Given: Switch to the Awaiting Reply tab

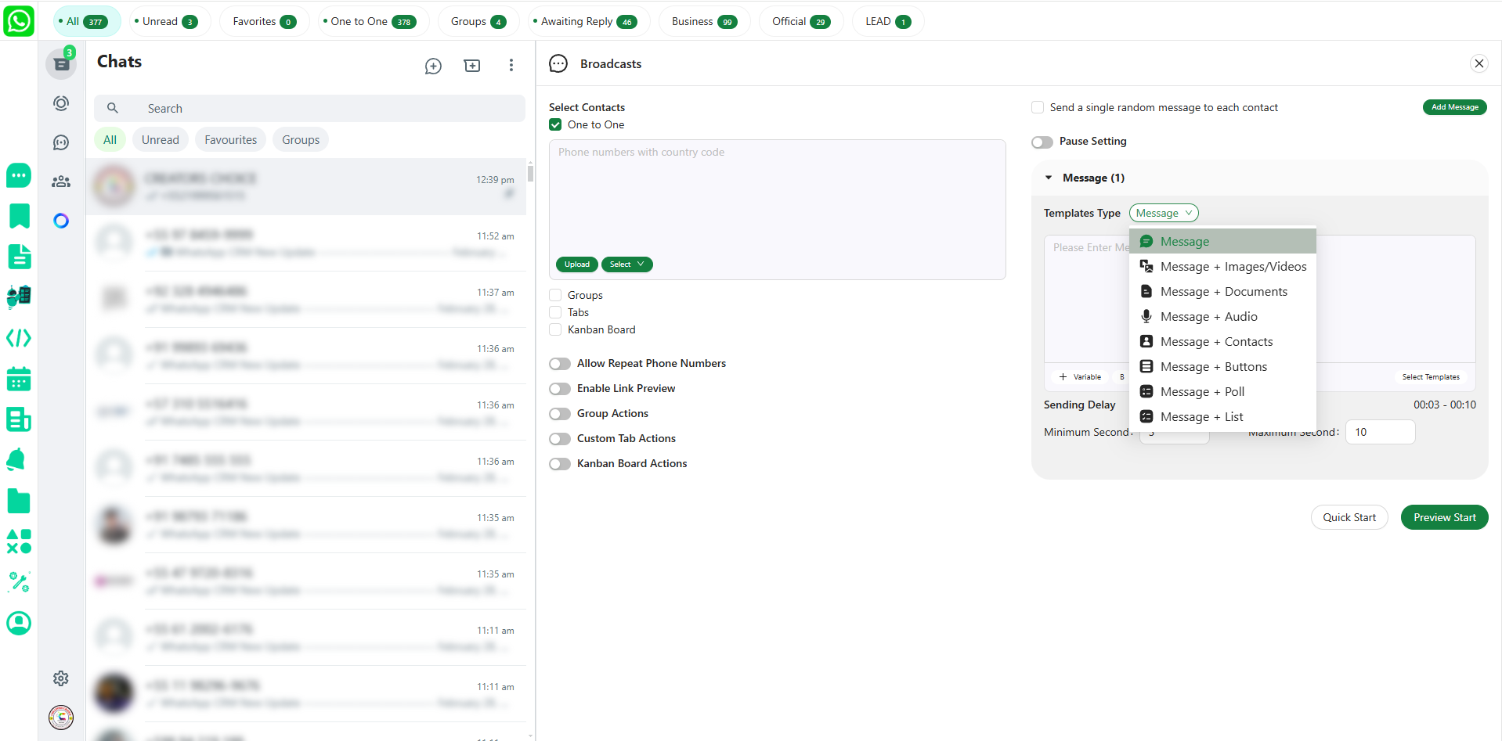Looking at the screenshot, I should click(x=584, y=22).
